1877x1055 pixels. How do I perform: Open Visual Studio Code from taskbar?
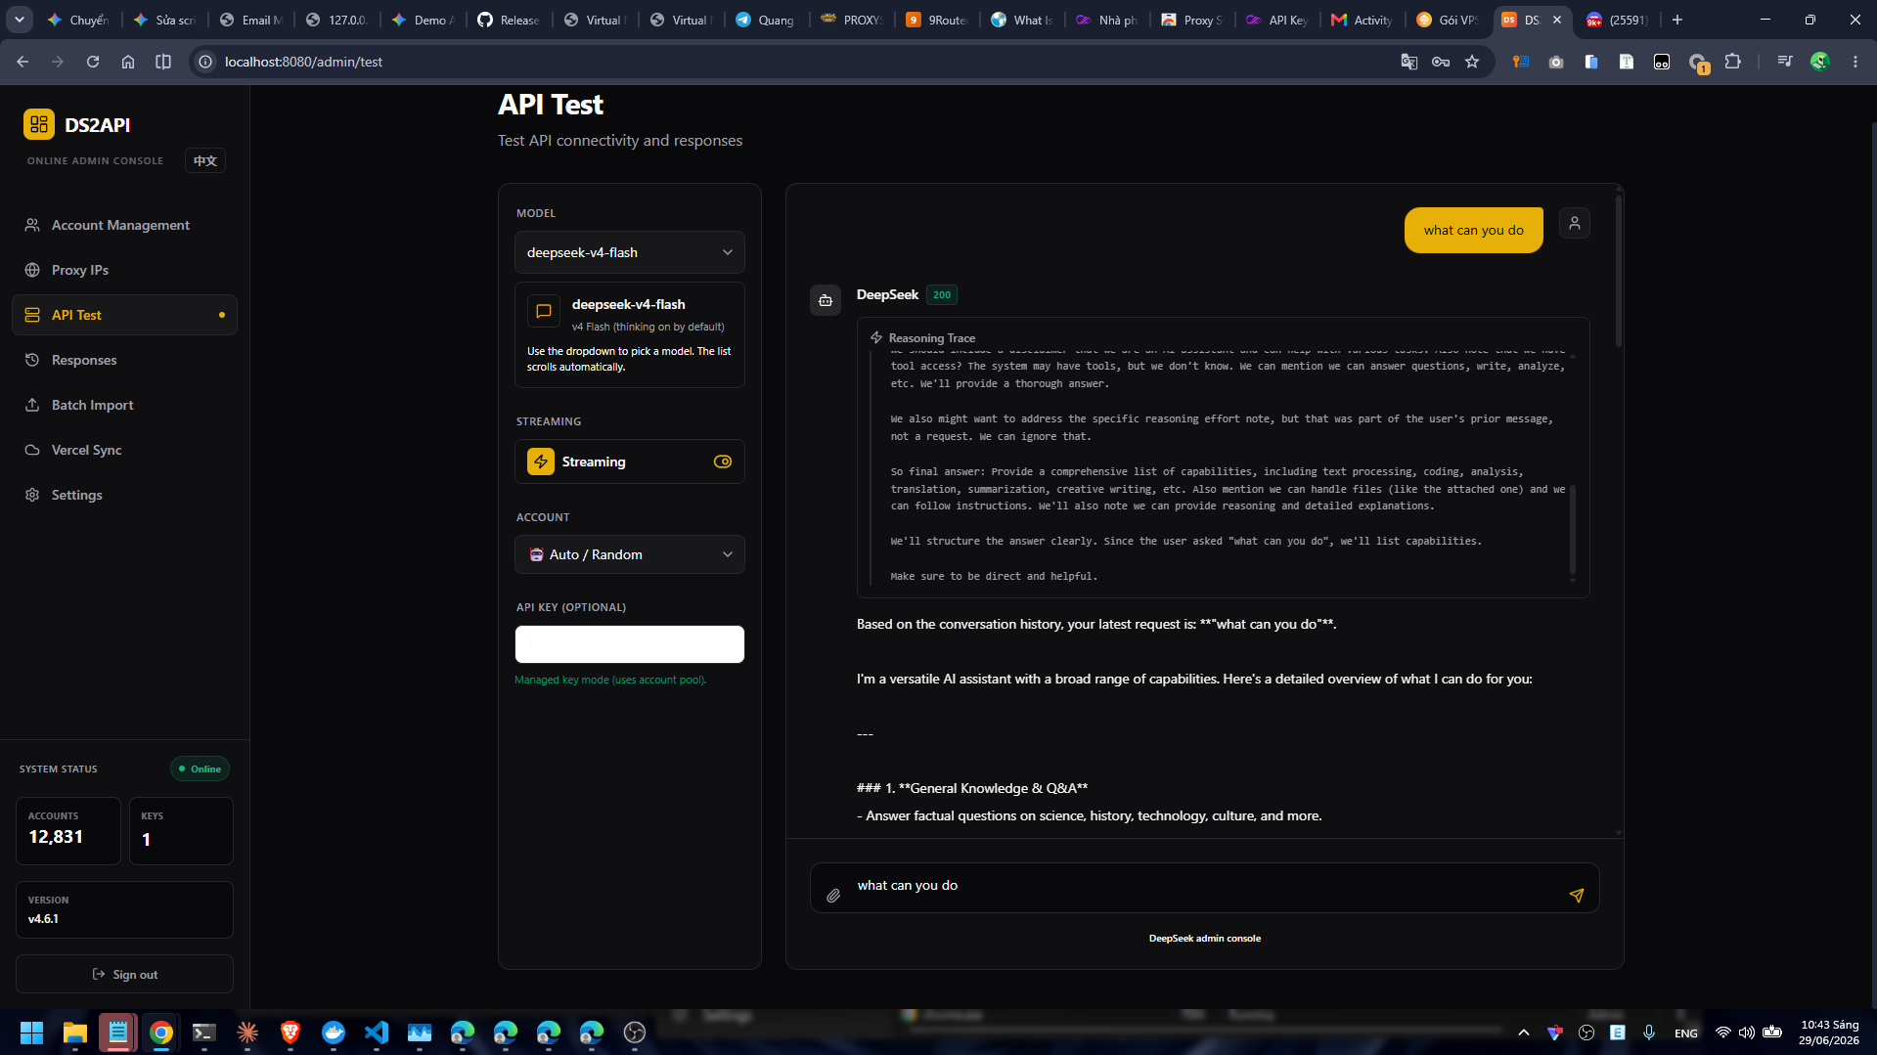[x=377, y=1033]
